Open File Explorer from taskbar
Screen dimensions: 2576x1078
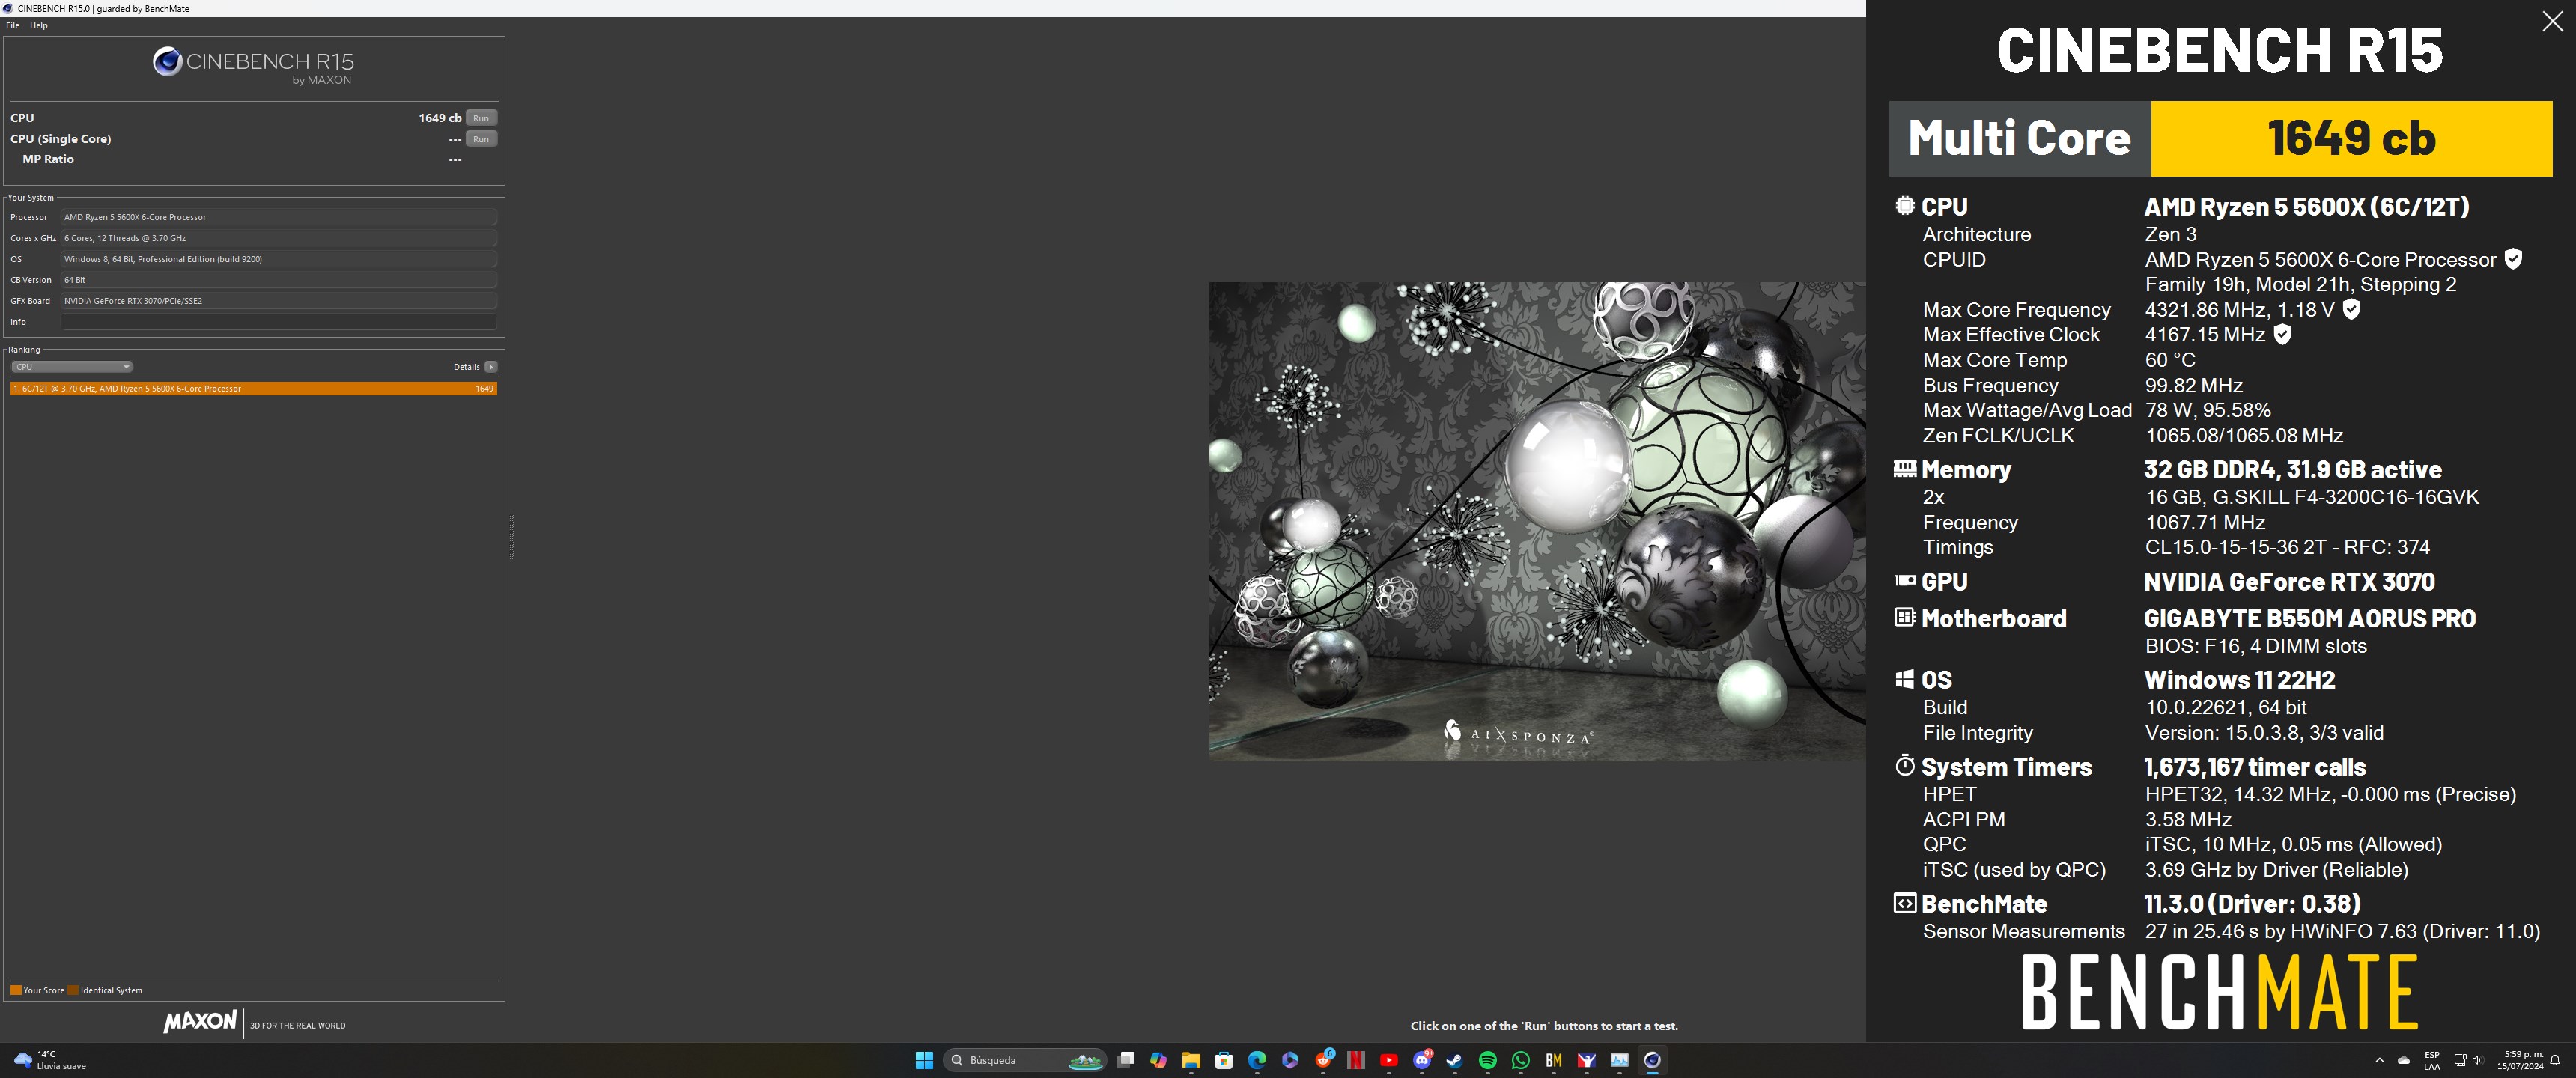(1191, 1060)
